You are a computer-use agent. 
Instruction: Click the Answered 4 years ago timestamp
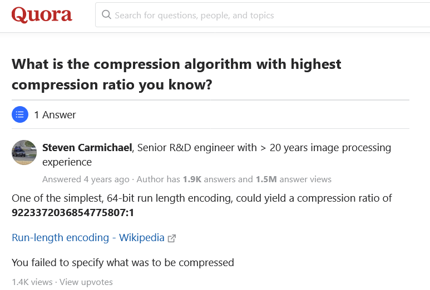click(x=86, y=179)
